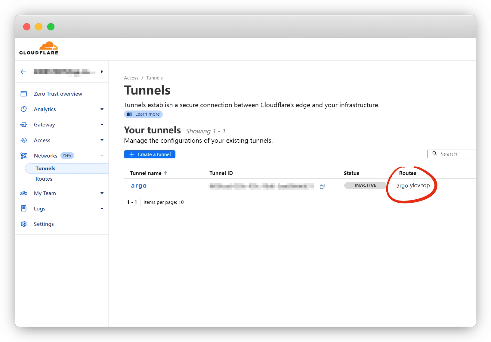Viewport: 491px width, 342px height.
Task: Open the Learn more link
Action: tap(144, 114)
